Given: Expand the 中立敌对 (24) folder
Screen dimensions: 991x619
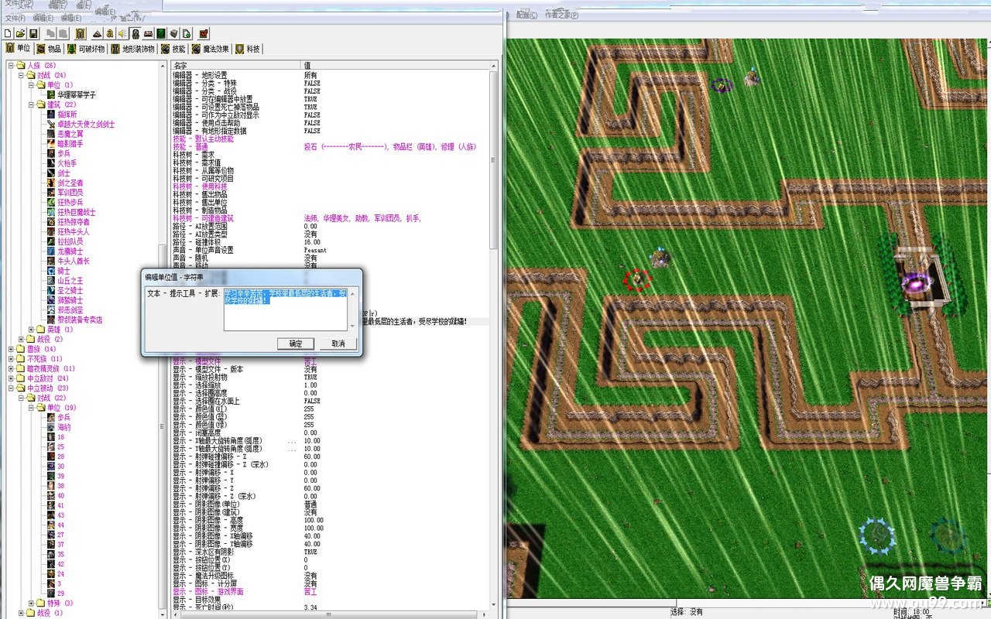Looking at the screenshot, I should [x=12, y=378].
